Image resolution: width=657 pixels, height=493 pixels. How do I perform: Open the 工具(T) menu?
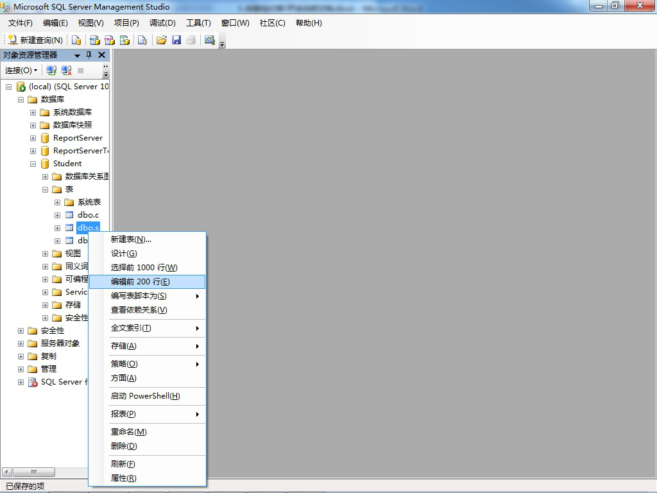[x=198, y=23]
